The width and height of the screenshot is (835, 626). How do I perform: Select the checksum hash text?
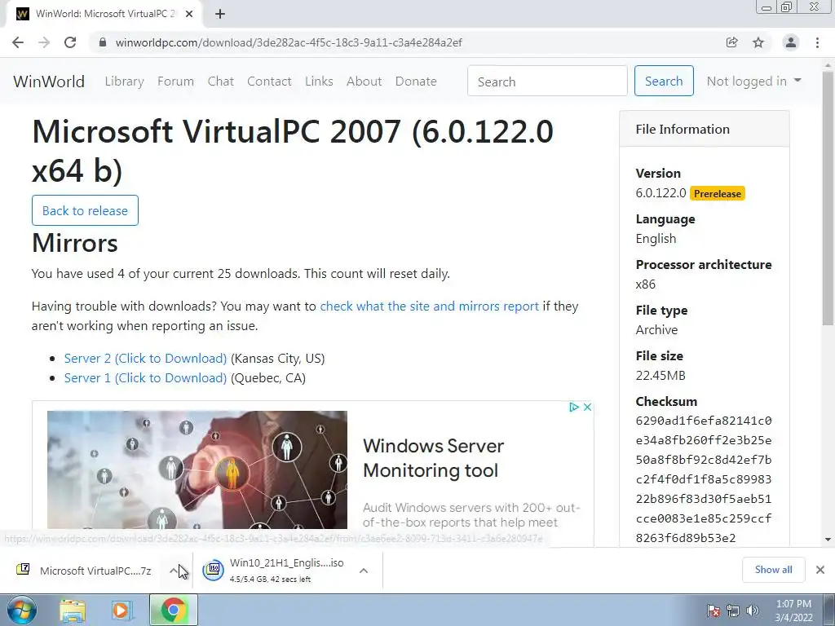click(704, 479)
